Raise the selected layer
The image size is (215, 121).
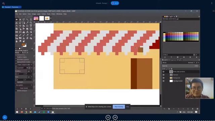click(x=174, y=109)
